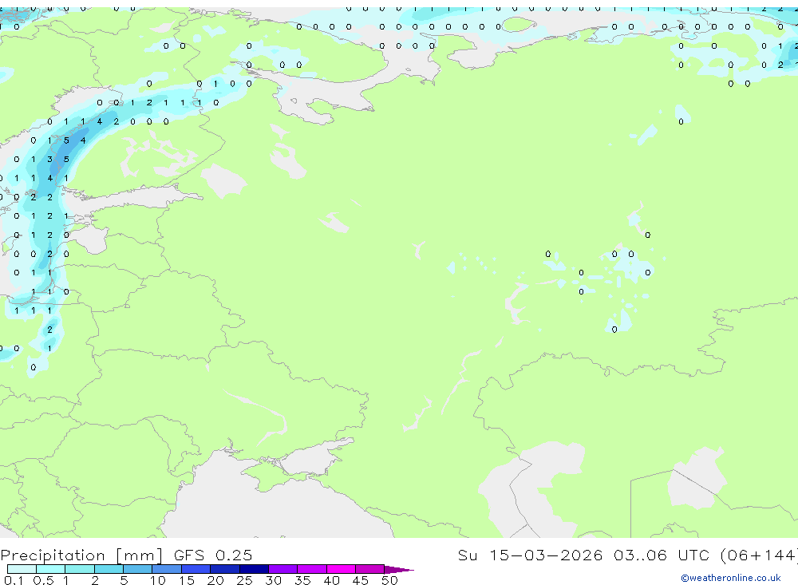Open the weatheronline.co.uk copyright link
This screenshot has width=798, height=585.
(x=731, y=578)
